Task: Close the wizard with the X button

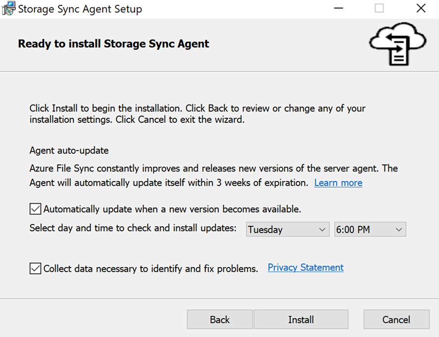Action: 421,8
